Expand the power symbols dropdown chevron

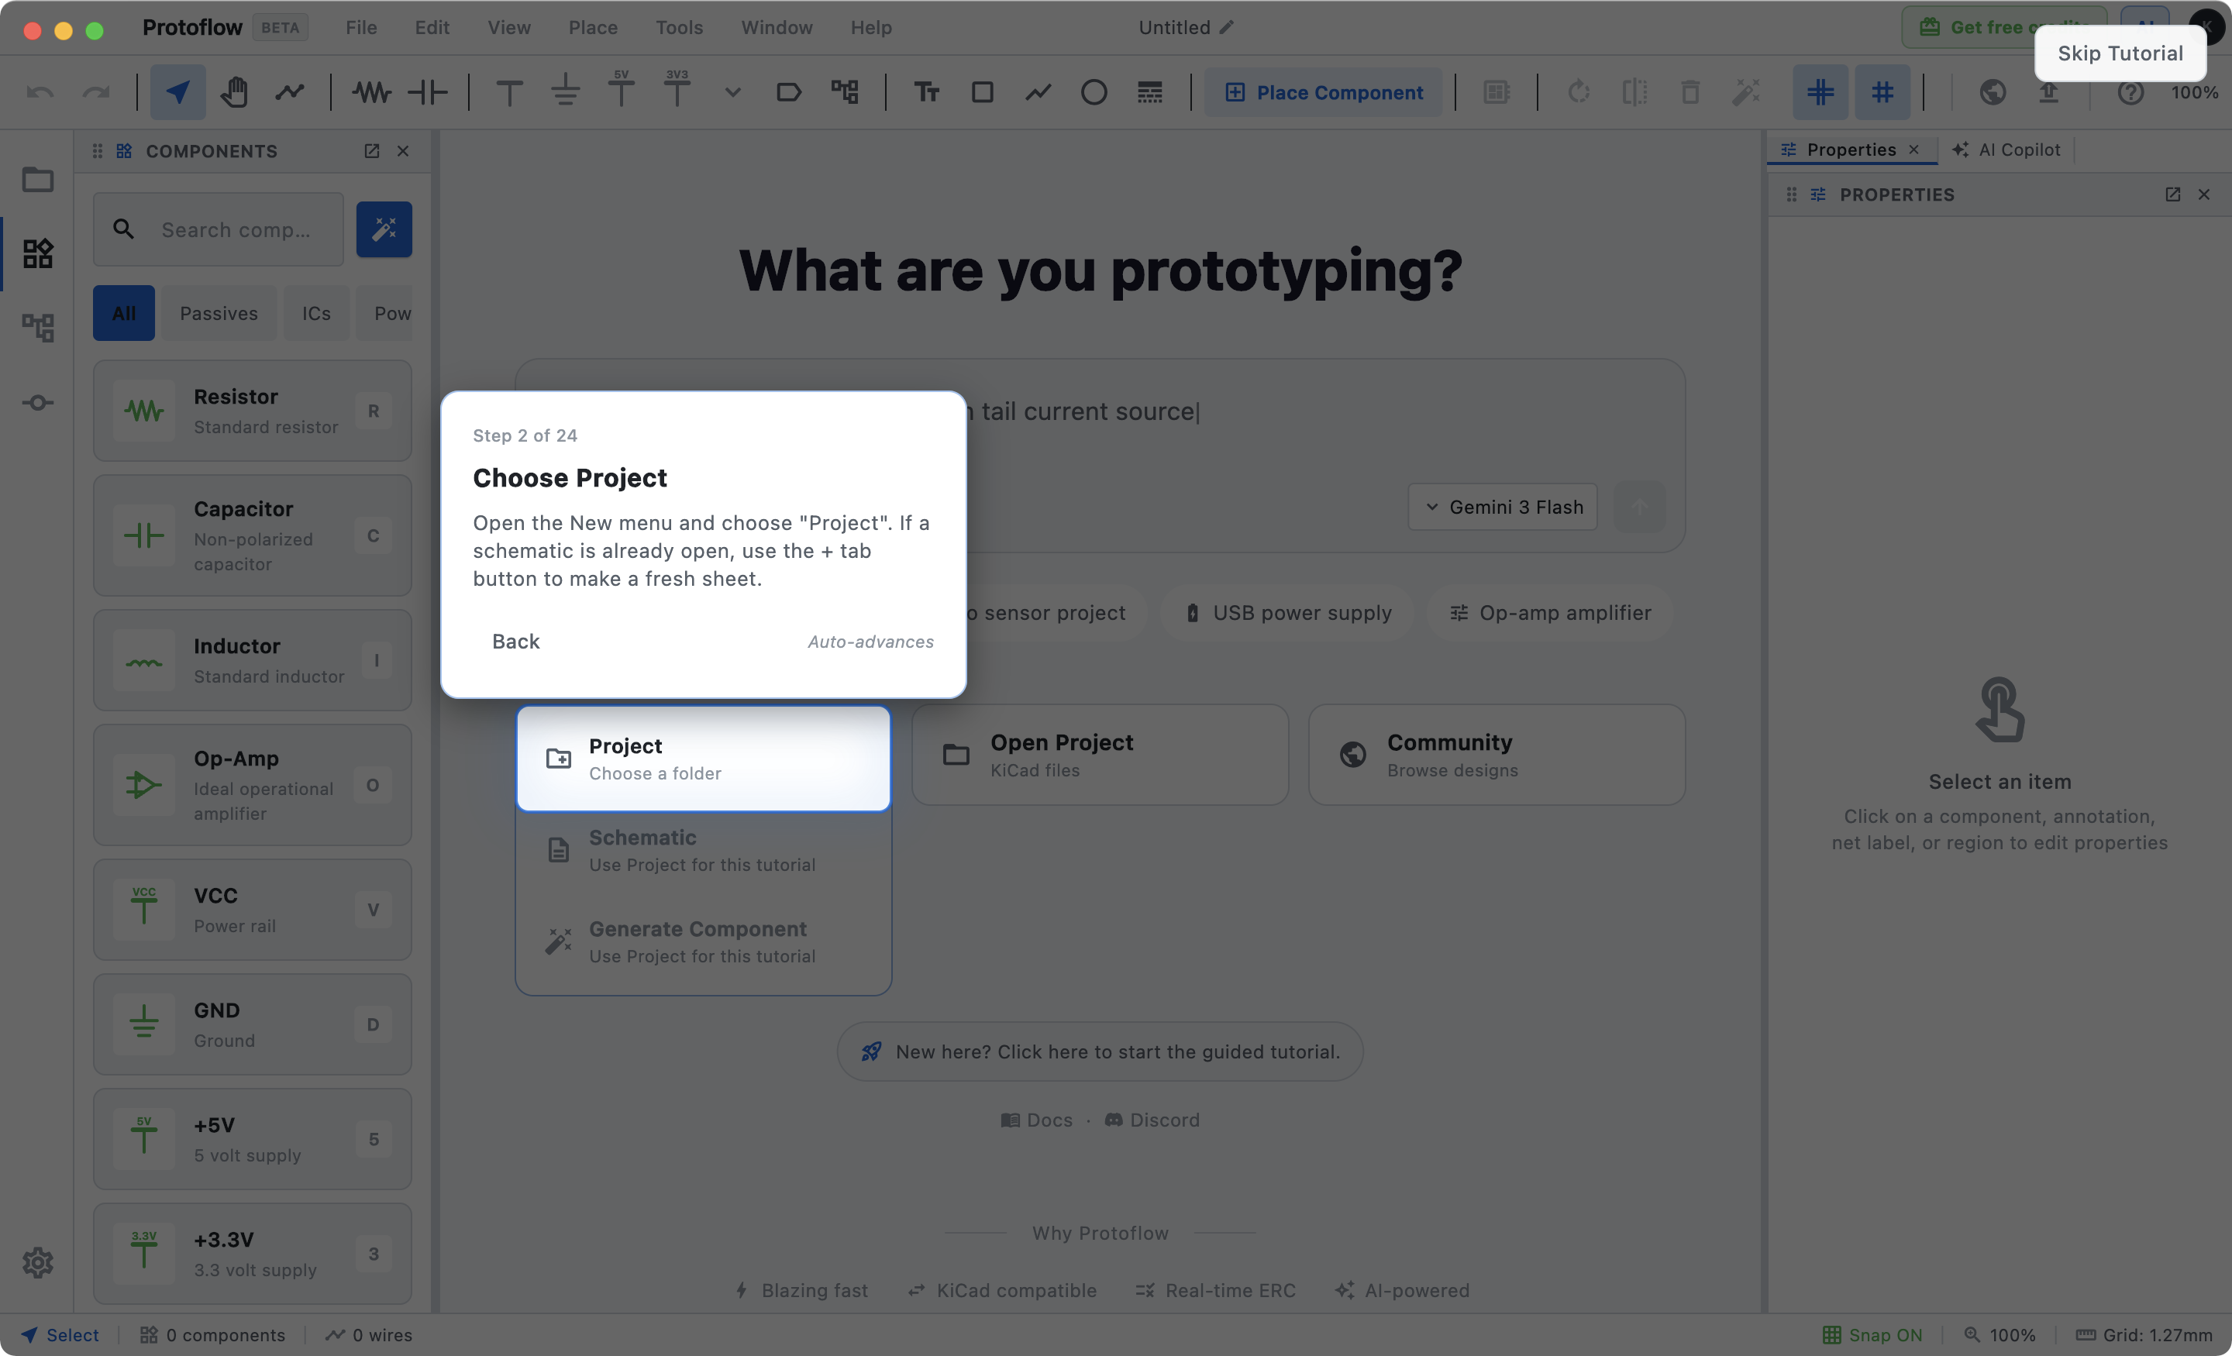733,91
